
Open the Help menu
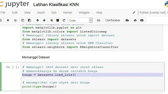tap(99, 13)
